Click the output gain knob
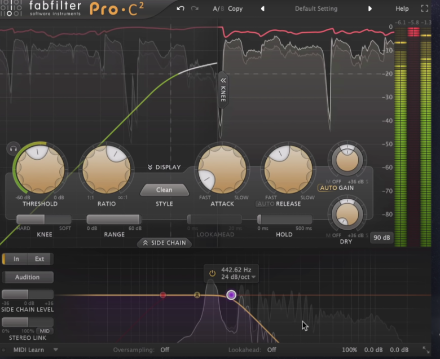Viewport: 440px width, 359px height. pyautogui.click(x=347, y=160)
